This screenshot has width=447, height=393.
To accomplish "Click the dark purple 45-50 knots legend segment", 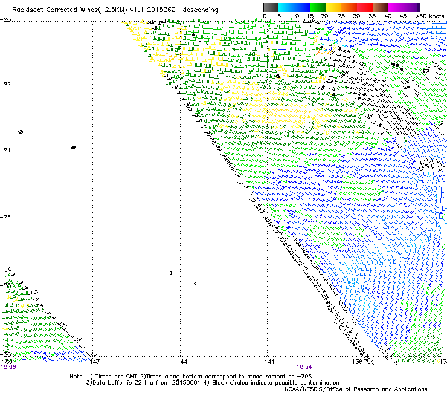I will pos(412,7).
